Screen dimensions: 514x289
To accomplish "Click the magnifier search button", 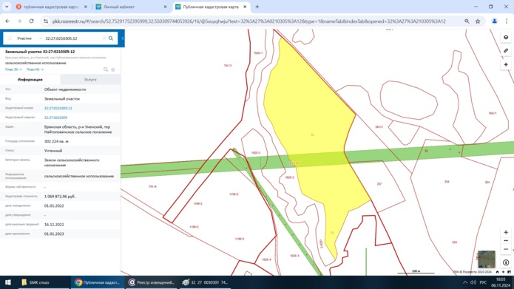I will (x=111, y=38).
